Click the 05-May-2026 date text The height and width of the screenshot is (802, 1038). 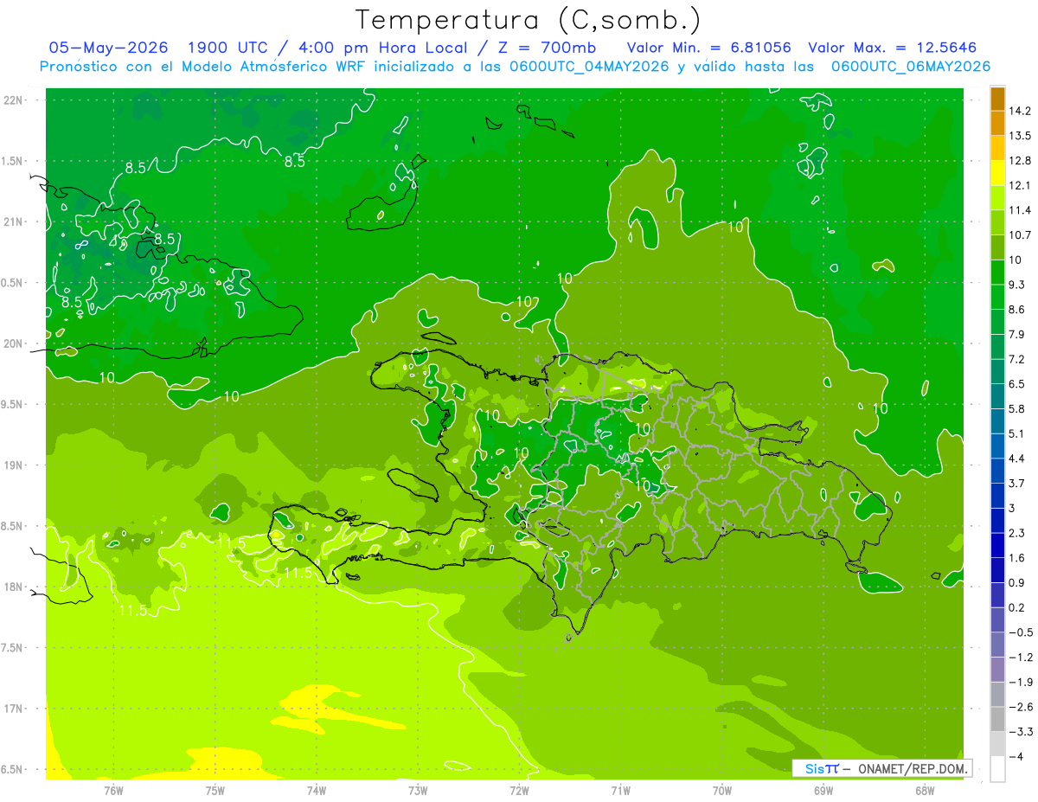[107, 48]
